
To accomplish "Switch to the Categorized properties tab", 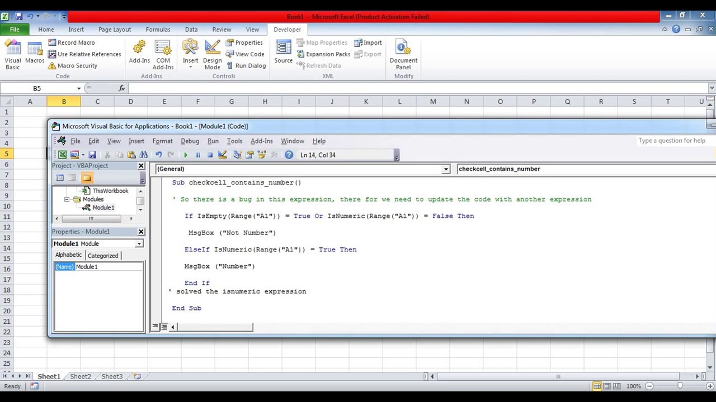I will point(103,256).
